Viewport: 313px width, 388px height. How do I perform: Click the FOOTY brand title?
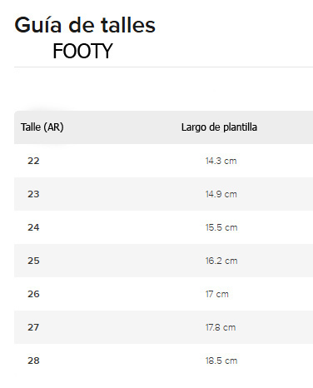[x=82, y=52]
